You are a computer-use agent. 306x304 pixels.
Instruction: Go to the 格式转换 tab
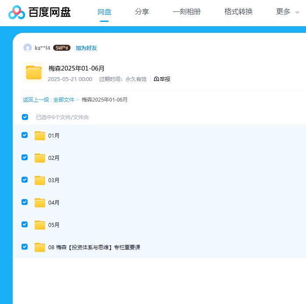point(238,12)
